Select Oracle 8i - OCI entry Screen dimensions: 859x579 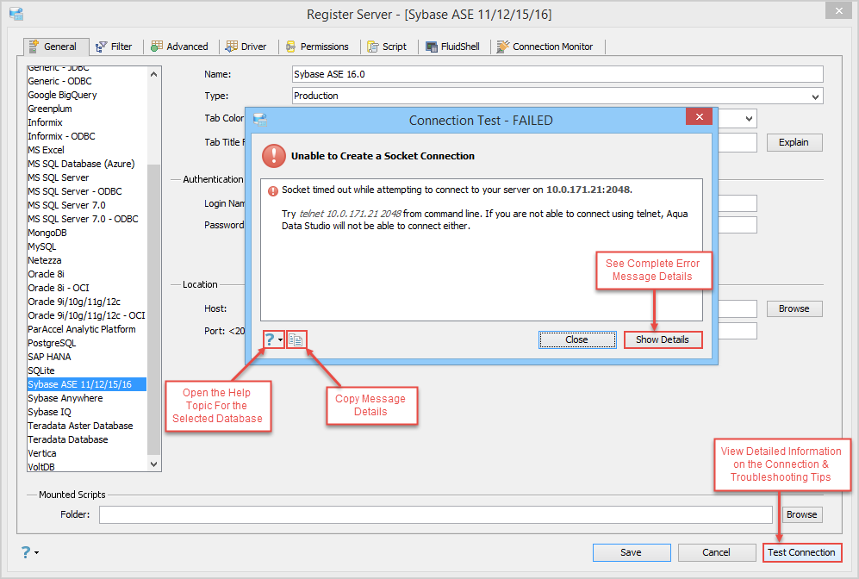59,288
